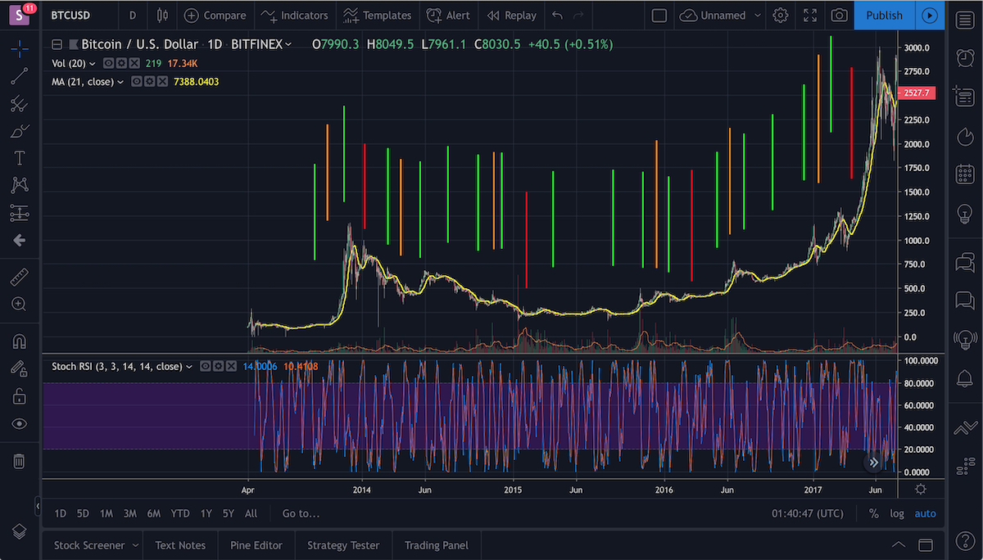
Task: Toggle lock all drawing tools
Action: pos(20,396)
